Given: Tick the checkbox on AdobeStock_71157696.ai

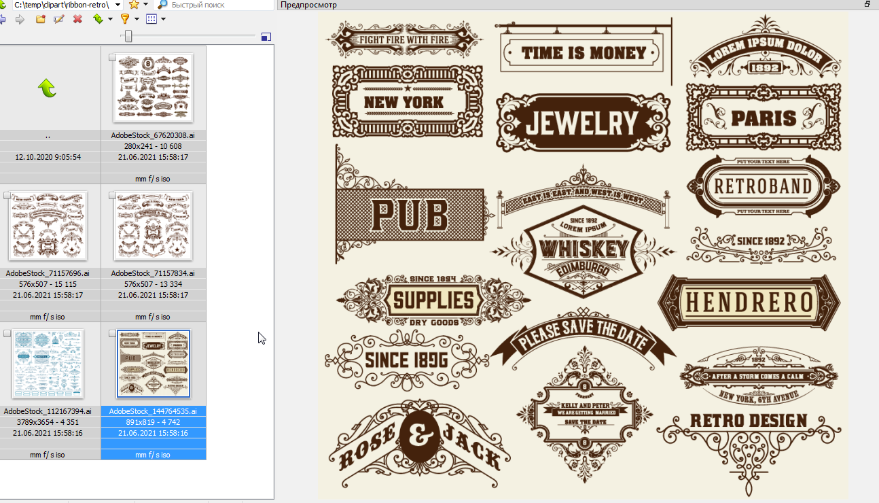Looking at the screenshot, I should pyautogui.click(x=7, y=196).
